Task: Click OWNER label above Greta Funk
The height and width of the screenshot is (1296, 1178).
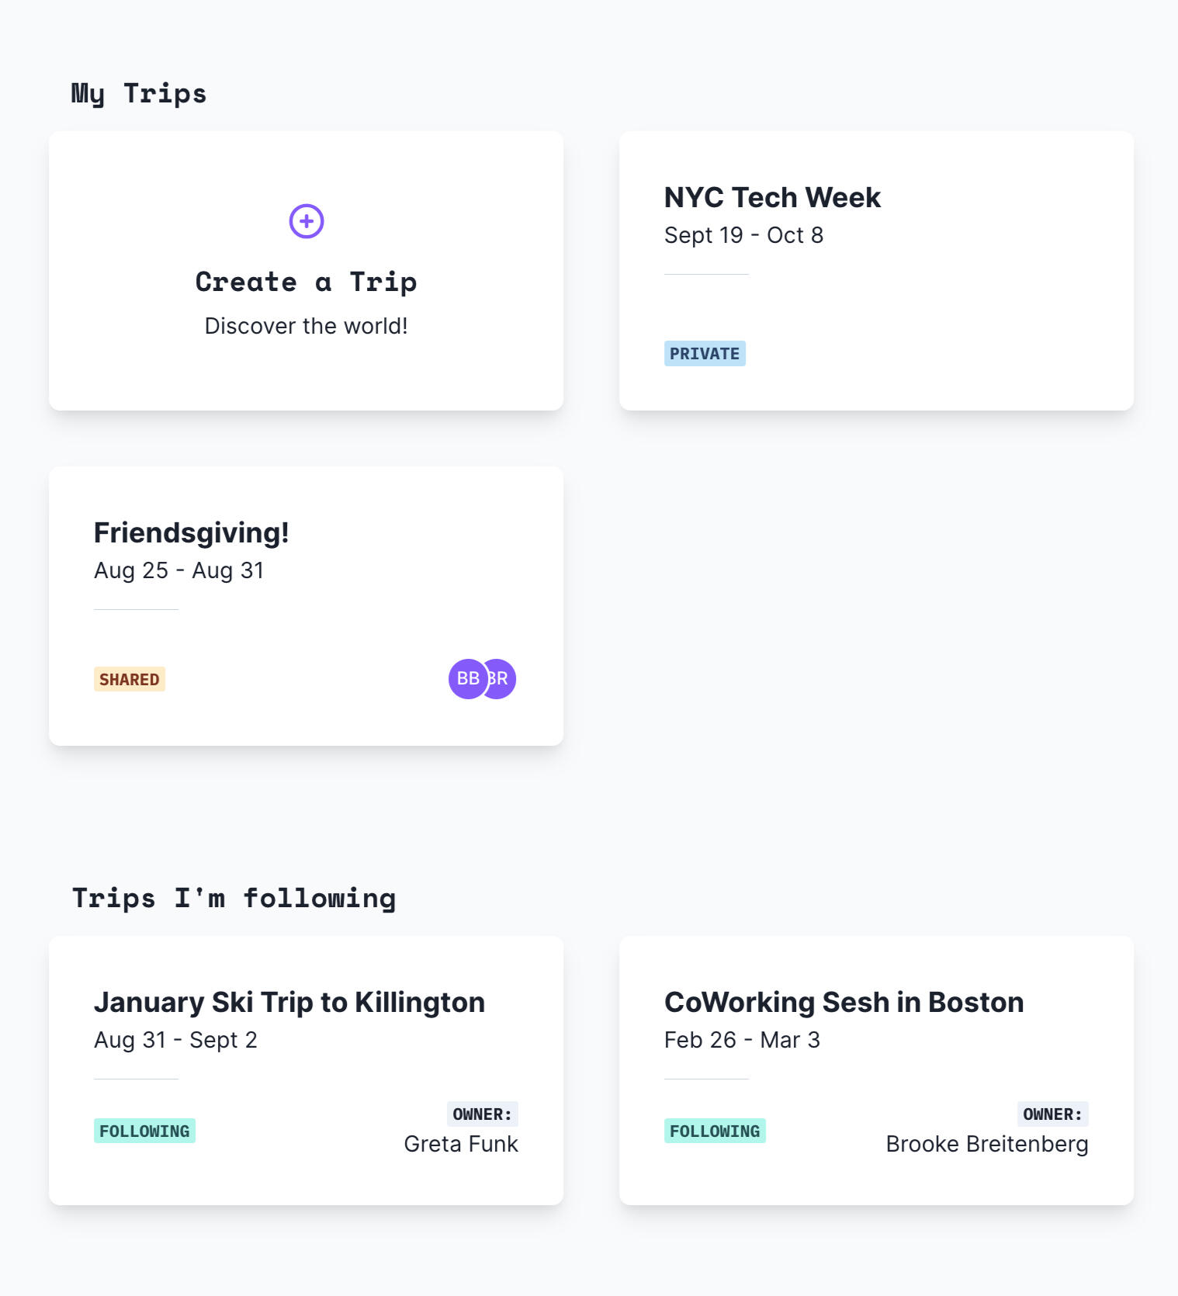Action: click(482, 1114)
